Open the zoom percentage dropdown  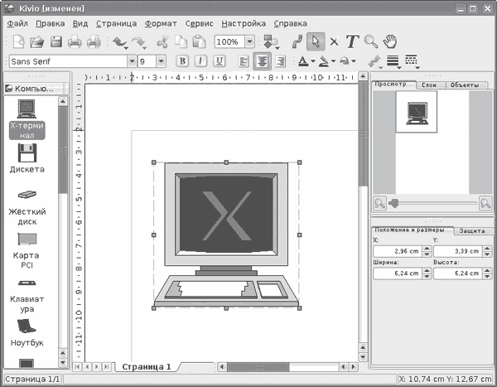[x=248, y=41]
